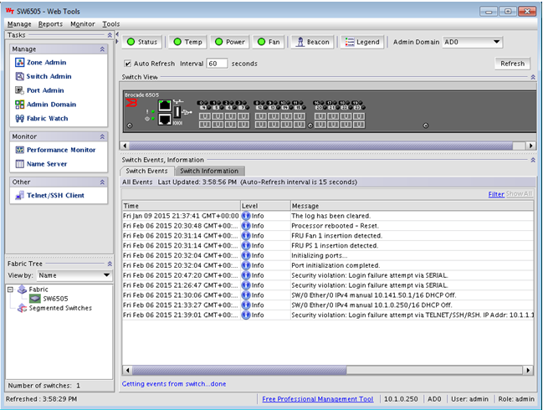Show the switch Temp status
Image resolution: width=543 pixels, height=410 pixels.
187,42
